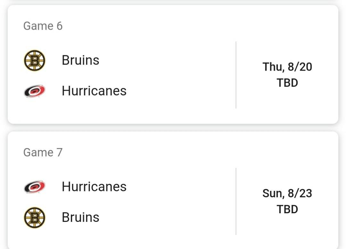Viewport: 346px width, 249px height.
Task: Click empty space right of Game 6 heading
Action: pos(199,26)
